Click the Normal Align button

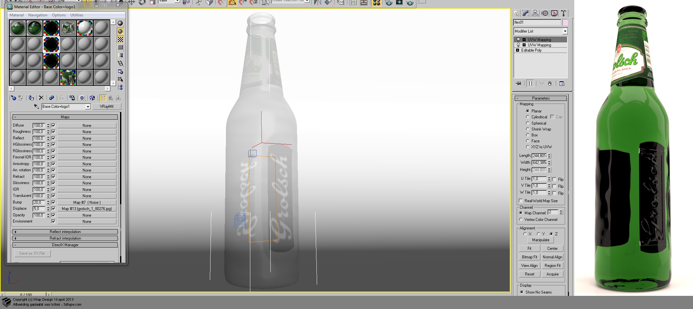coord(552,257)
